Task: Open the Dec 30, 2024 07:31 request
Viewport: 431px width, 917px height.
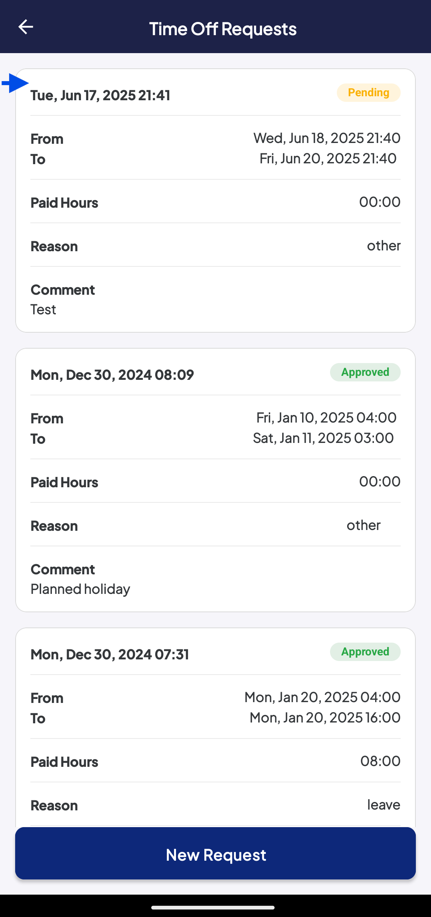Action: pos(215,728)
